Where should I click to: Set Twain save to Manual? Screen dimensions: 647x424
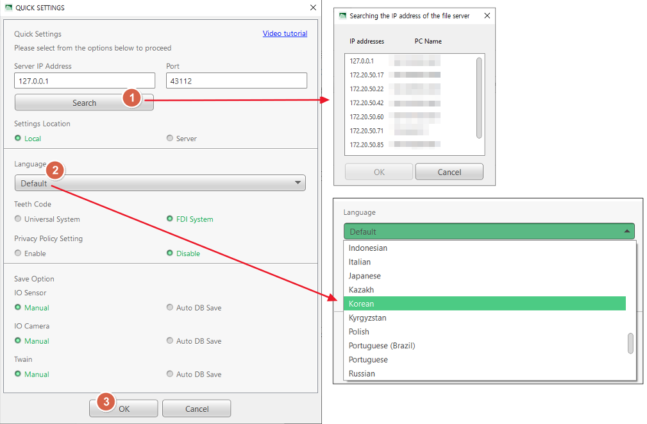[x=32, y=374]
